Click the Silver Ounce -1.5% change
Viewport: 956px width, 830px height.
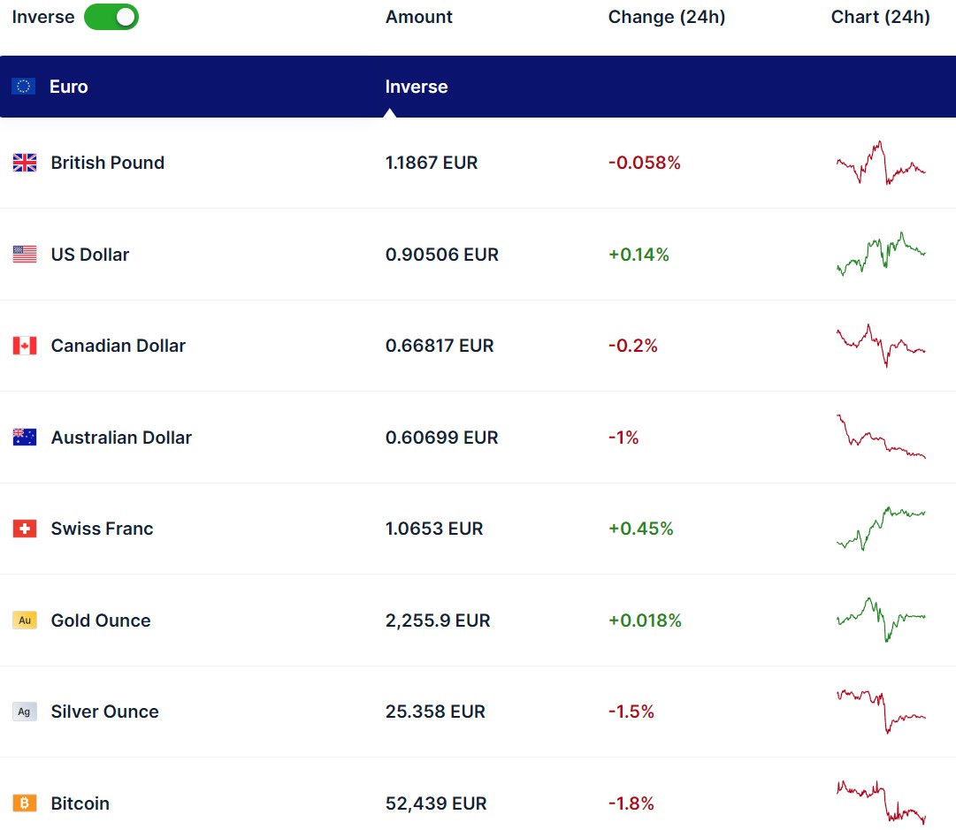631,712
